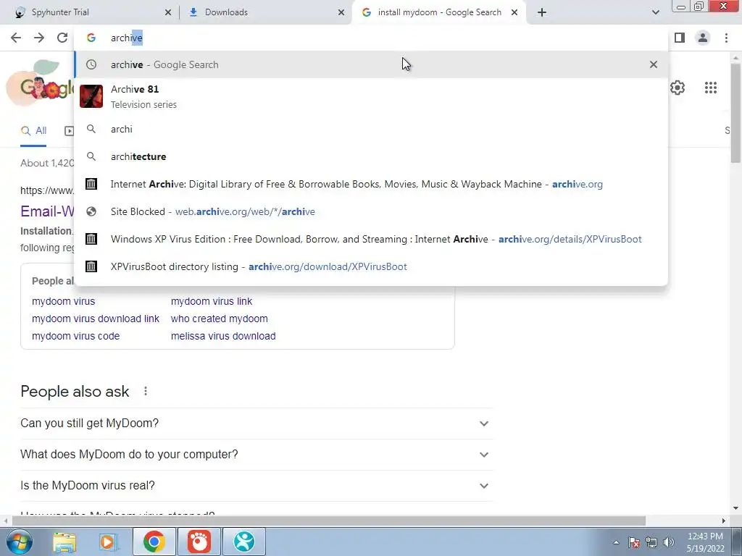Close the Downloads tab
Image resolution: width=742 pixels, height=556 pixels.
(x=341, y=13)
